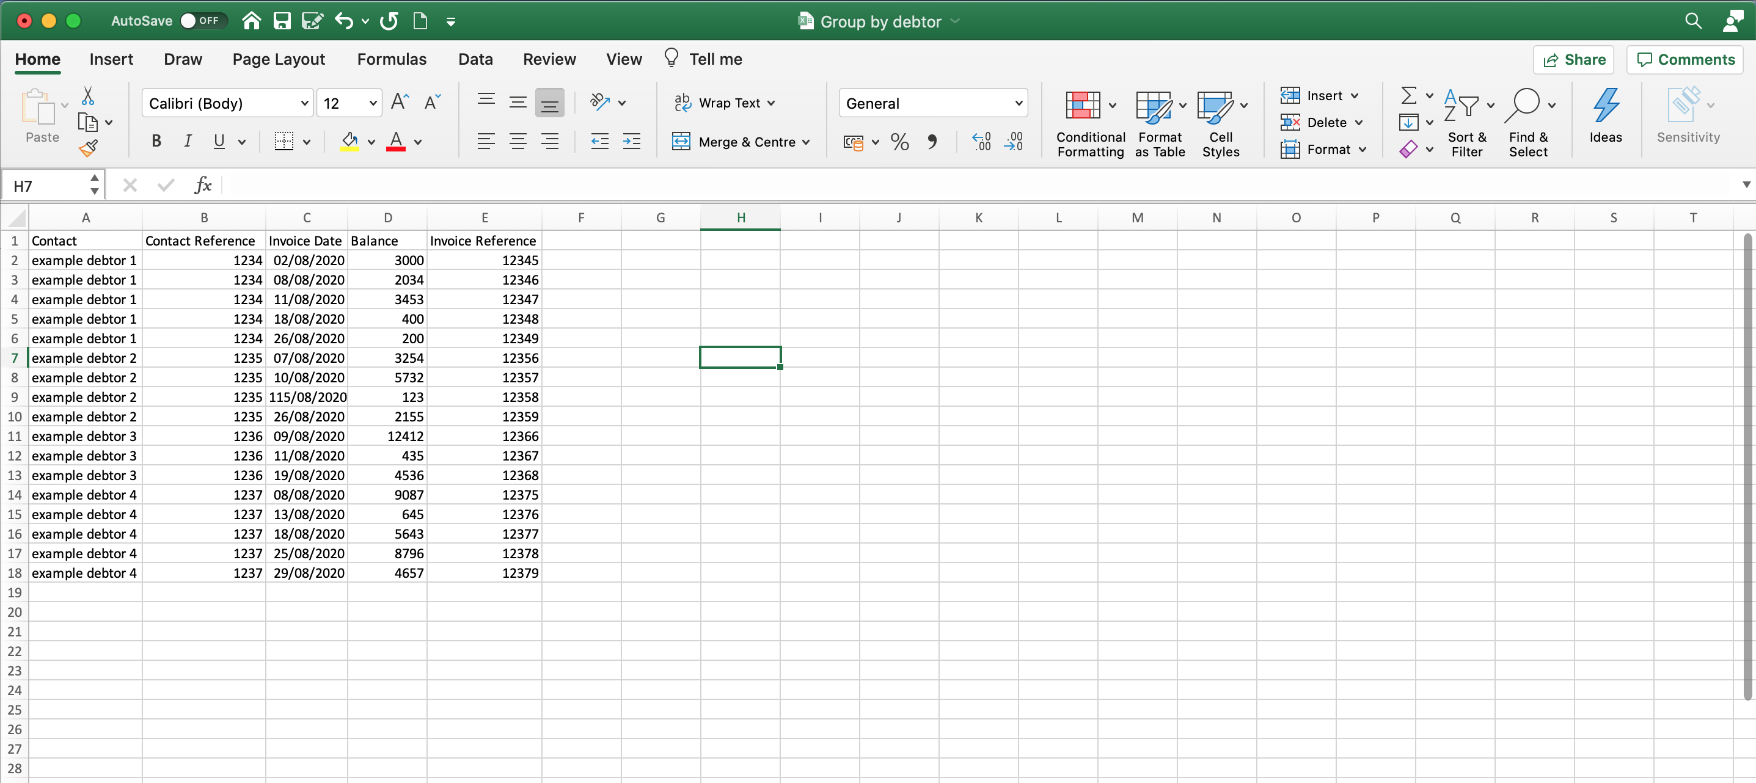Increase font size with large A icon
The height and width of the screenshot is (783, 1756).
400,102
